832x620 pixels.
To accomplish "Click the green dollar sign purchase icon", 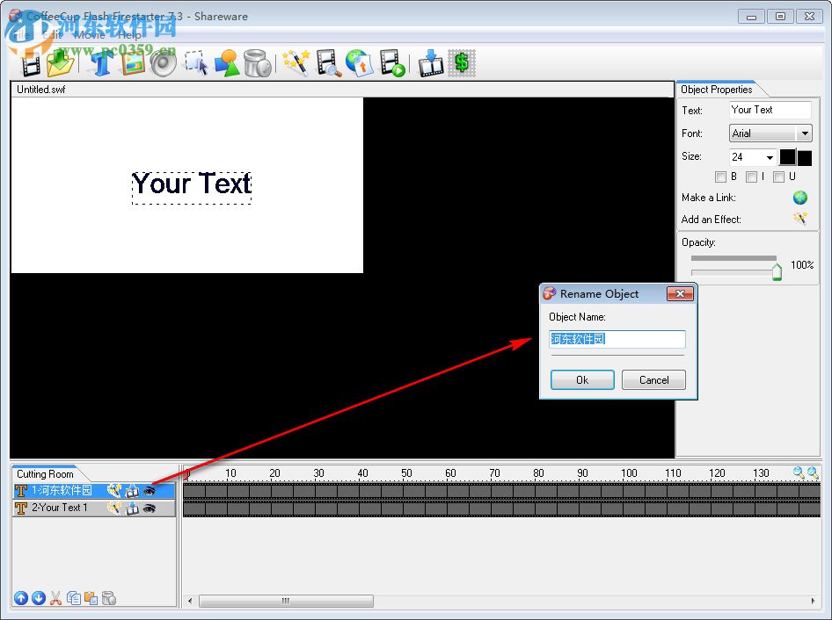I will click(x=462, y=63).
